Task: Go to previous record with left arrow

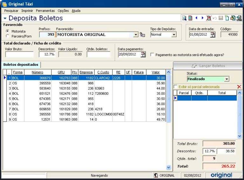Action: pyautogui.click(x=196, y=18)
